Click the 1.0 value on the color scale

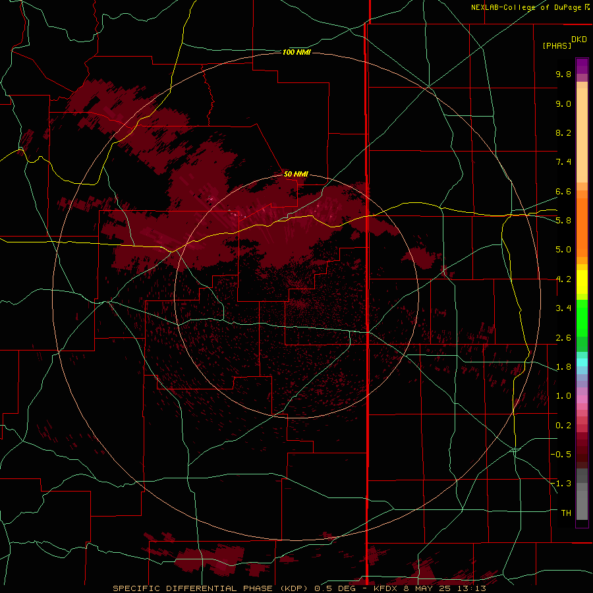click(563, 396)
